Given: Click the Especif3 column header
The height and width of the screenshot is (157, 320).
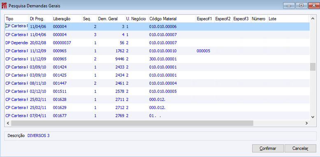Looking at the screenshot, I should coord(241,19).
